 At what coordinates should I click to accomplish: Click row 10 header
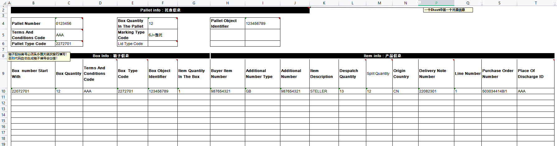pos(3,91)
